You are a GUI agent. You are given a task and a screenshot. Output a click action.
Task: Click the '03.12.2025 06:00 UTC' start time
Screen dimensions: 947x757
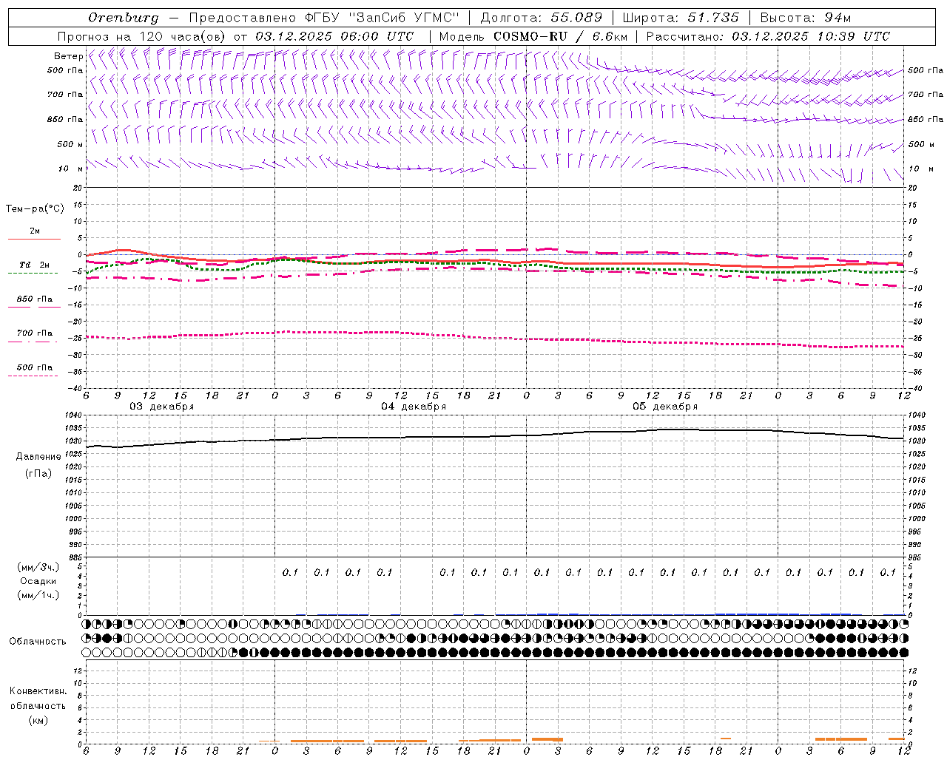tap(334, 36)
